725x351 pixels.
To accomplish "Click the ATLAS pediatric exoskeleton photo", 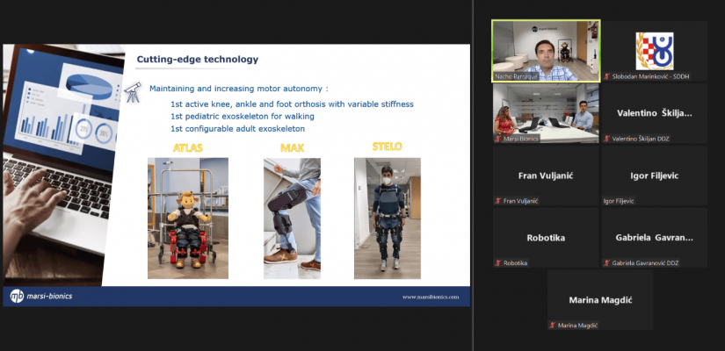I will pyautogui.click(x=187, y=213).
